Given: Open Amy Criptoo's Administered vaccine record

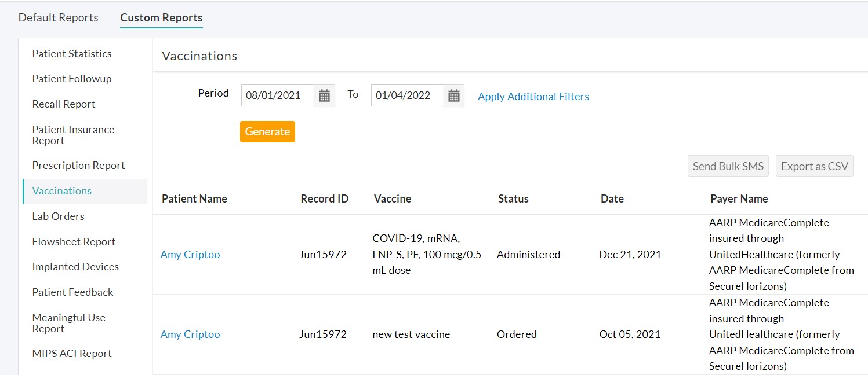Looking at the screenshot, I should pos(190,255).
